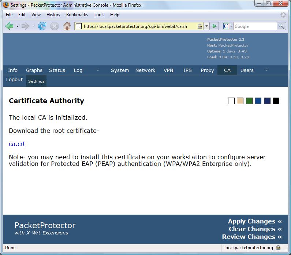Click the Google search engine icon
The width and height of the screenshot is (291, 255).
226,26
